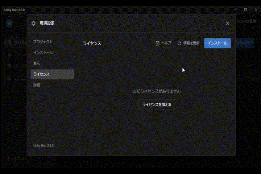Open the インストール settings tab in sidebar
Viewport: 261px width, 174px height.
[43, 53]
